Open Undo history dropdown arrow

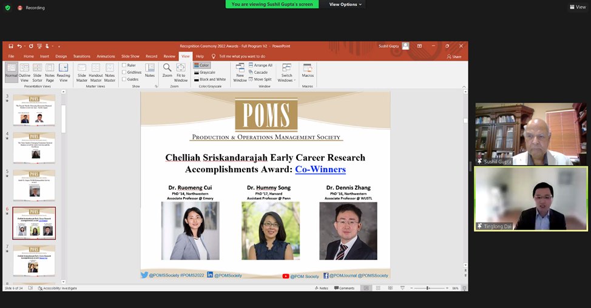coord(24,46)
